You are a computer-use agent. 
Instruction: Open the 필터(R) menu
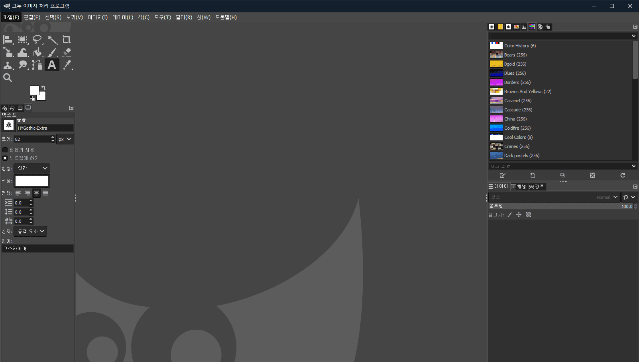tap(184, 18)
